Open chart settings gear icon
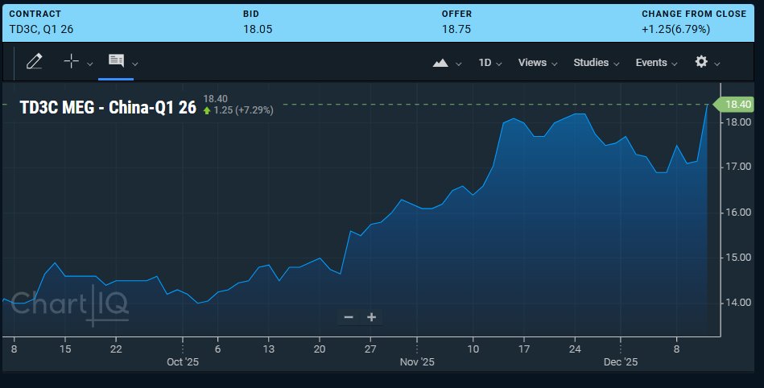Image resolution: width=764 pixels, height=388 pixels. 701,61
